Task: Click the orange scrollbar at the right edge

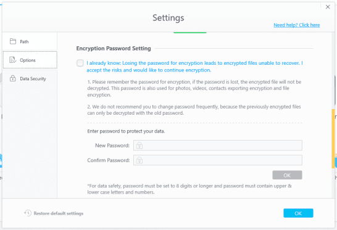Action: pyautogui.click(x=333, y=139)
